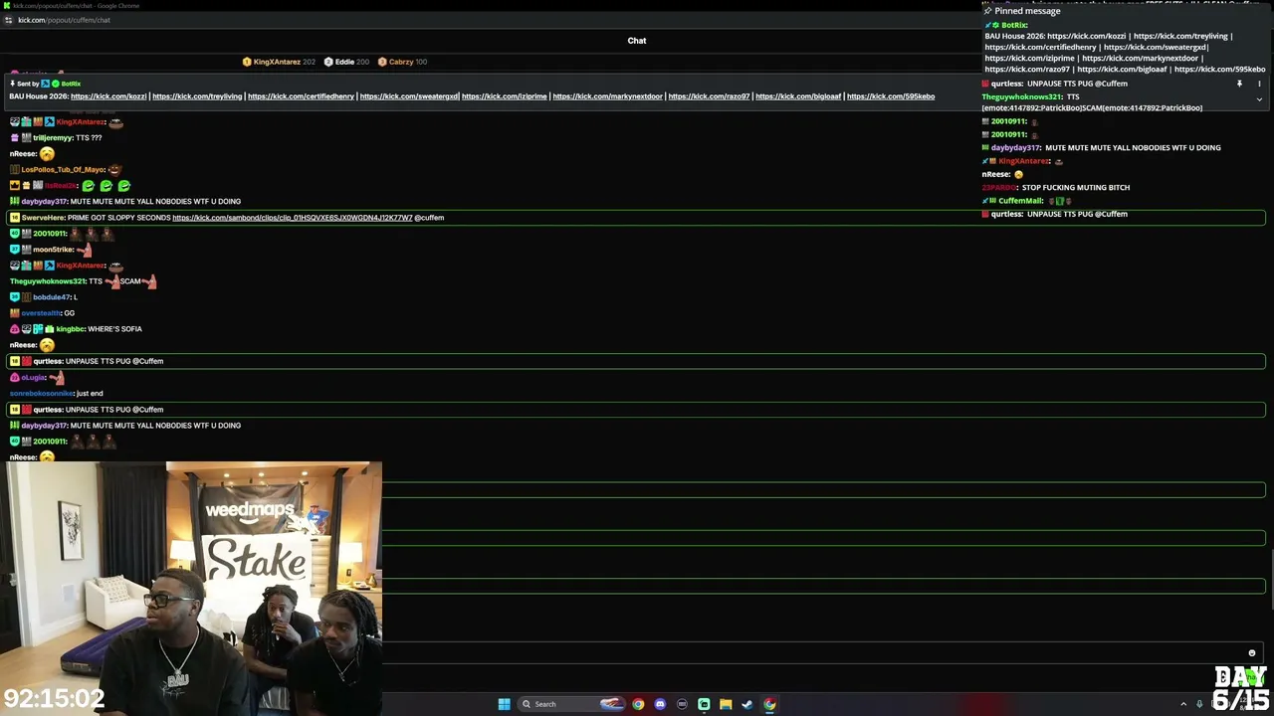Image resolution: width=1274 pixels, height=716 pixels.
Task: Select Cabrzy 100 on the leaderboard
Action: point(402,62)
